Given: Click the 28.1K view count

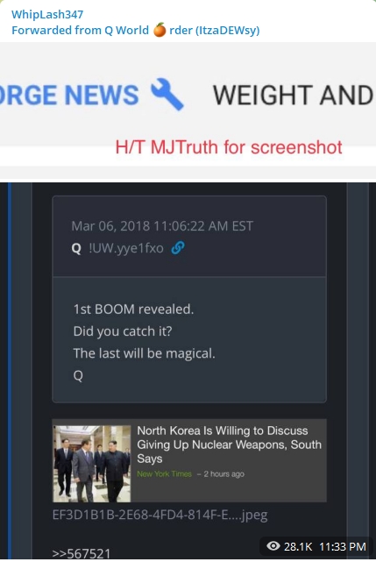Looking at the screenshot, I should pos(298,546).
